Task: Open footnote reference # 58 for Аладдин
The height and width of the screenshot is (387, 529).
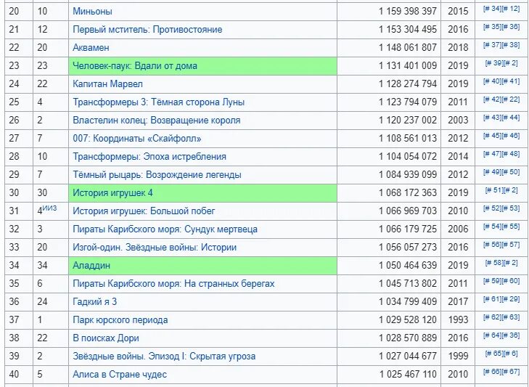Action: point(495,264)
